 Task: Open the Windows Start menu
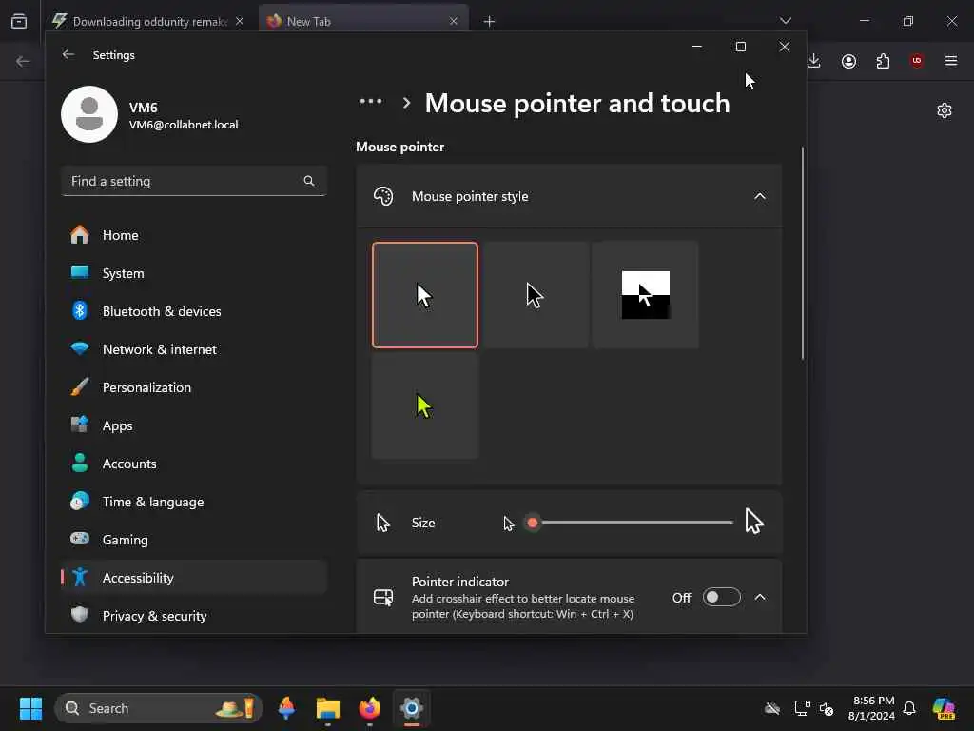tap(30, 708)
